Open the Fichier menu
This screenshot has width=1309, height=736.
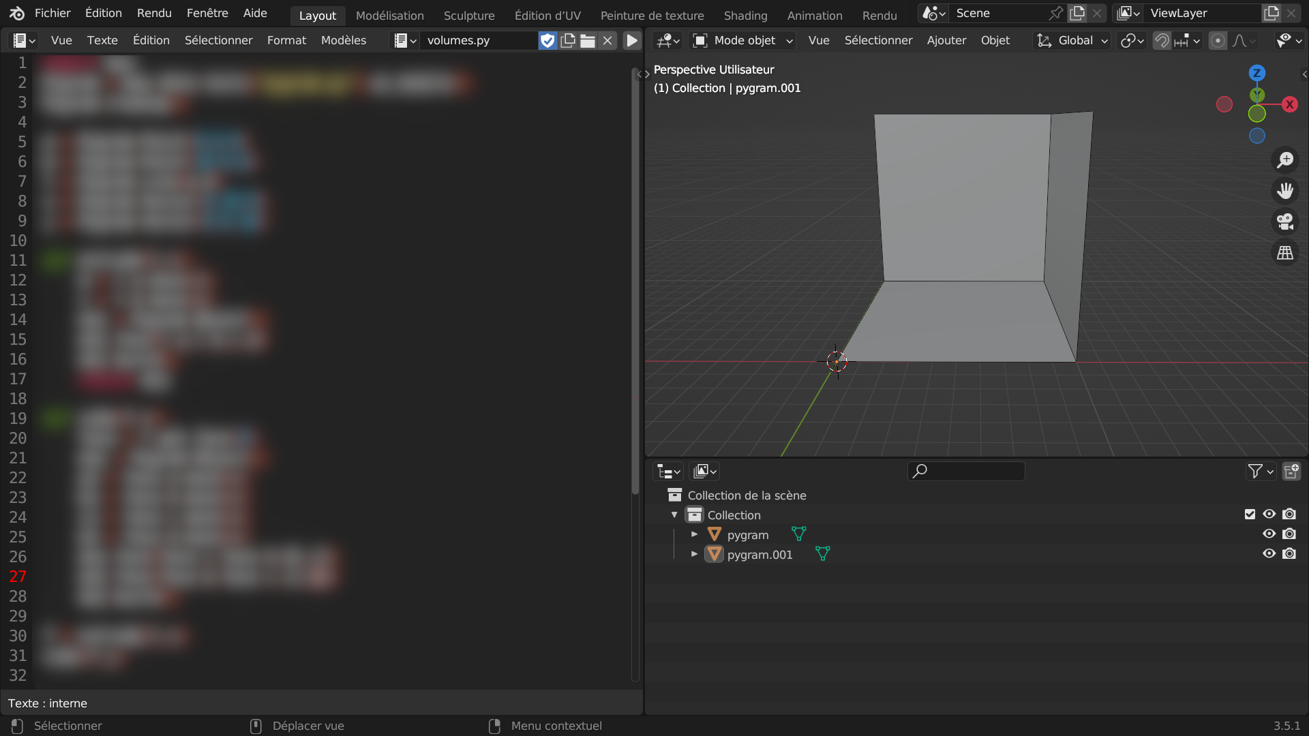point(52,13)
